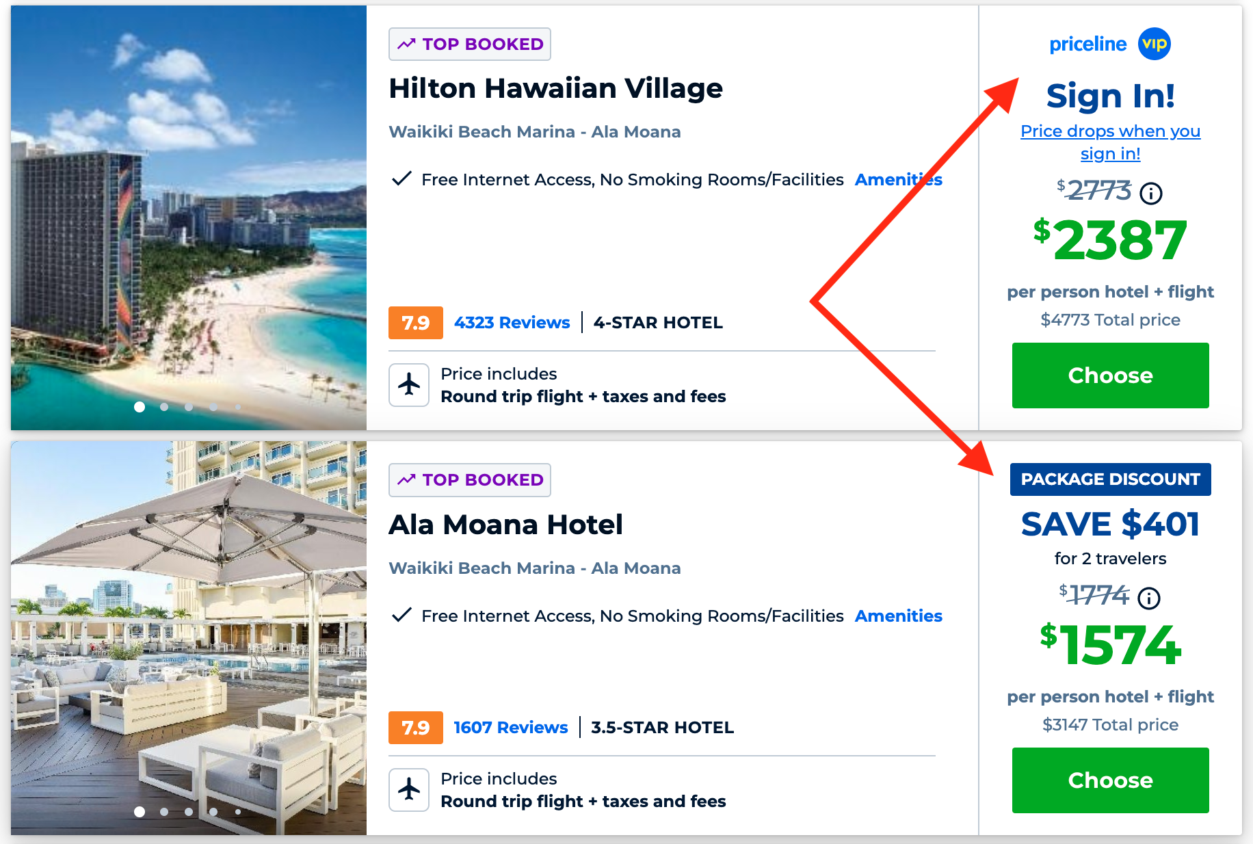This screenshot has height=844, width=1253.
Task: Select the 7.9 rating badge for Hilton Hawaiian Village
Action: point(415,322)
